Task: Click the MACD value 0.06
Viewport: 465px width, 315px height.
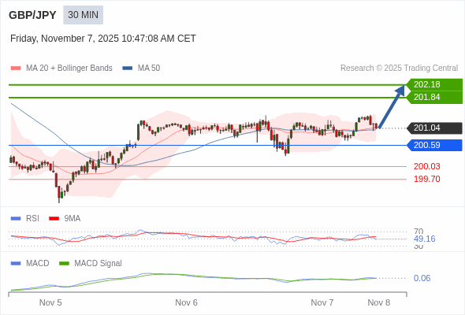Action: pyautogui.click(x=422, y=278)
